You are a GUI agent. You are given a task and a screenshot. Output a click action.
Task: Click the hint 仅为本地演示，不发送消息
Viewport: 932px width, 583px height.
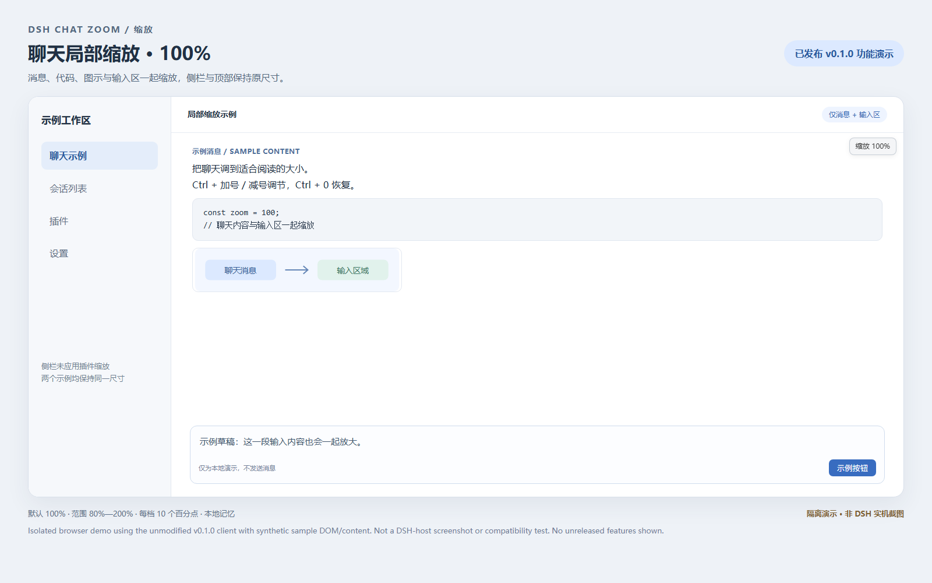coord(237,468)
